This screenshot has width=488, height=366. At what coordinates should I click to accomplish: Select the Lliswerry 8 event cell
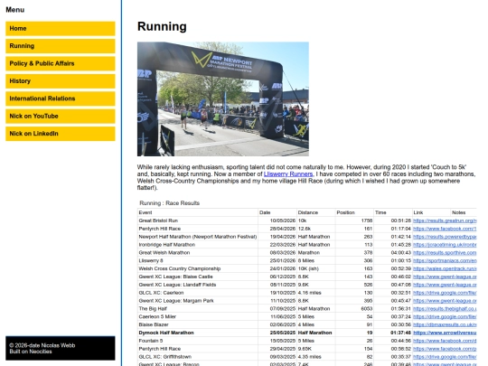(198, 261)
